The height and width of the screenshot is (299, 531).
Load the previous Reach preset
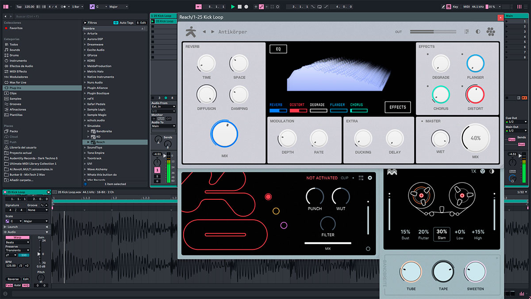[x=204, y=32]
